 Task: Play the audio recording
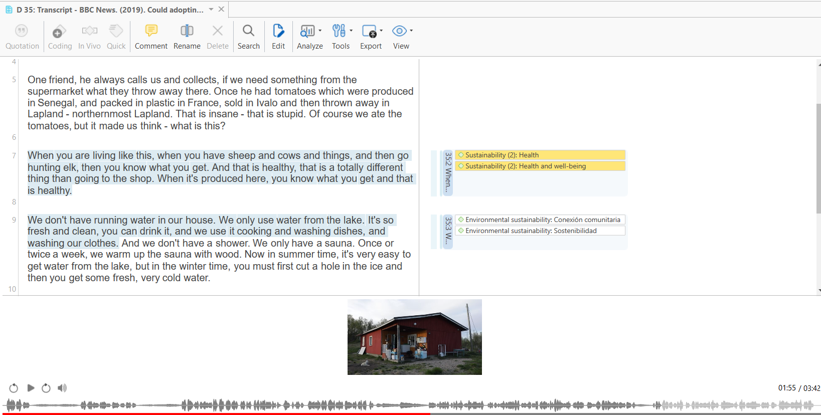31,388
